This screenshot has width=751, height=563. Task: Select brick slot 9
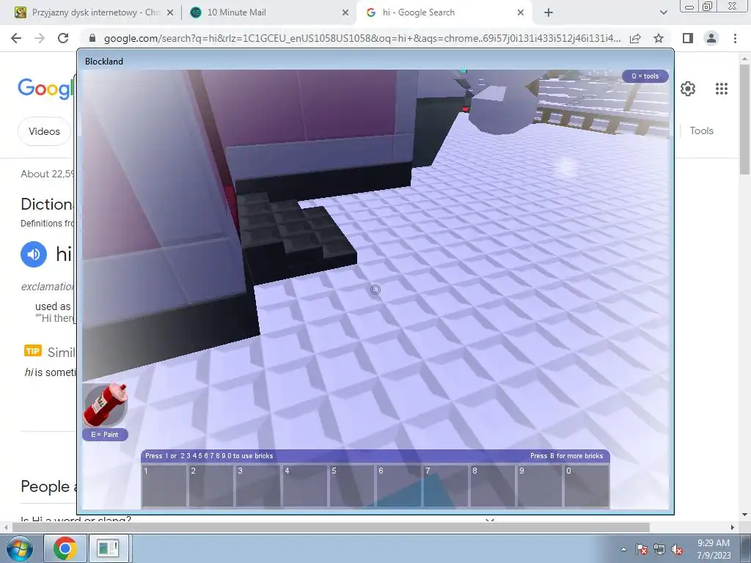[539, 485]
